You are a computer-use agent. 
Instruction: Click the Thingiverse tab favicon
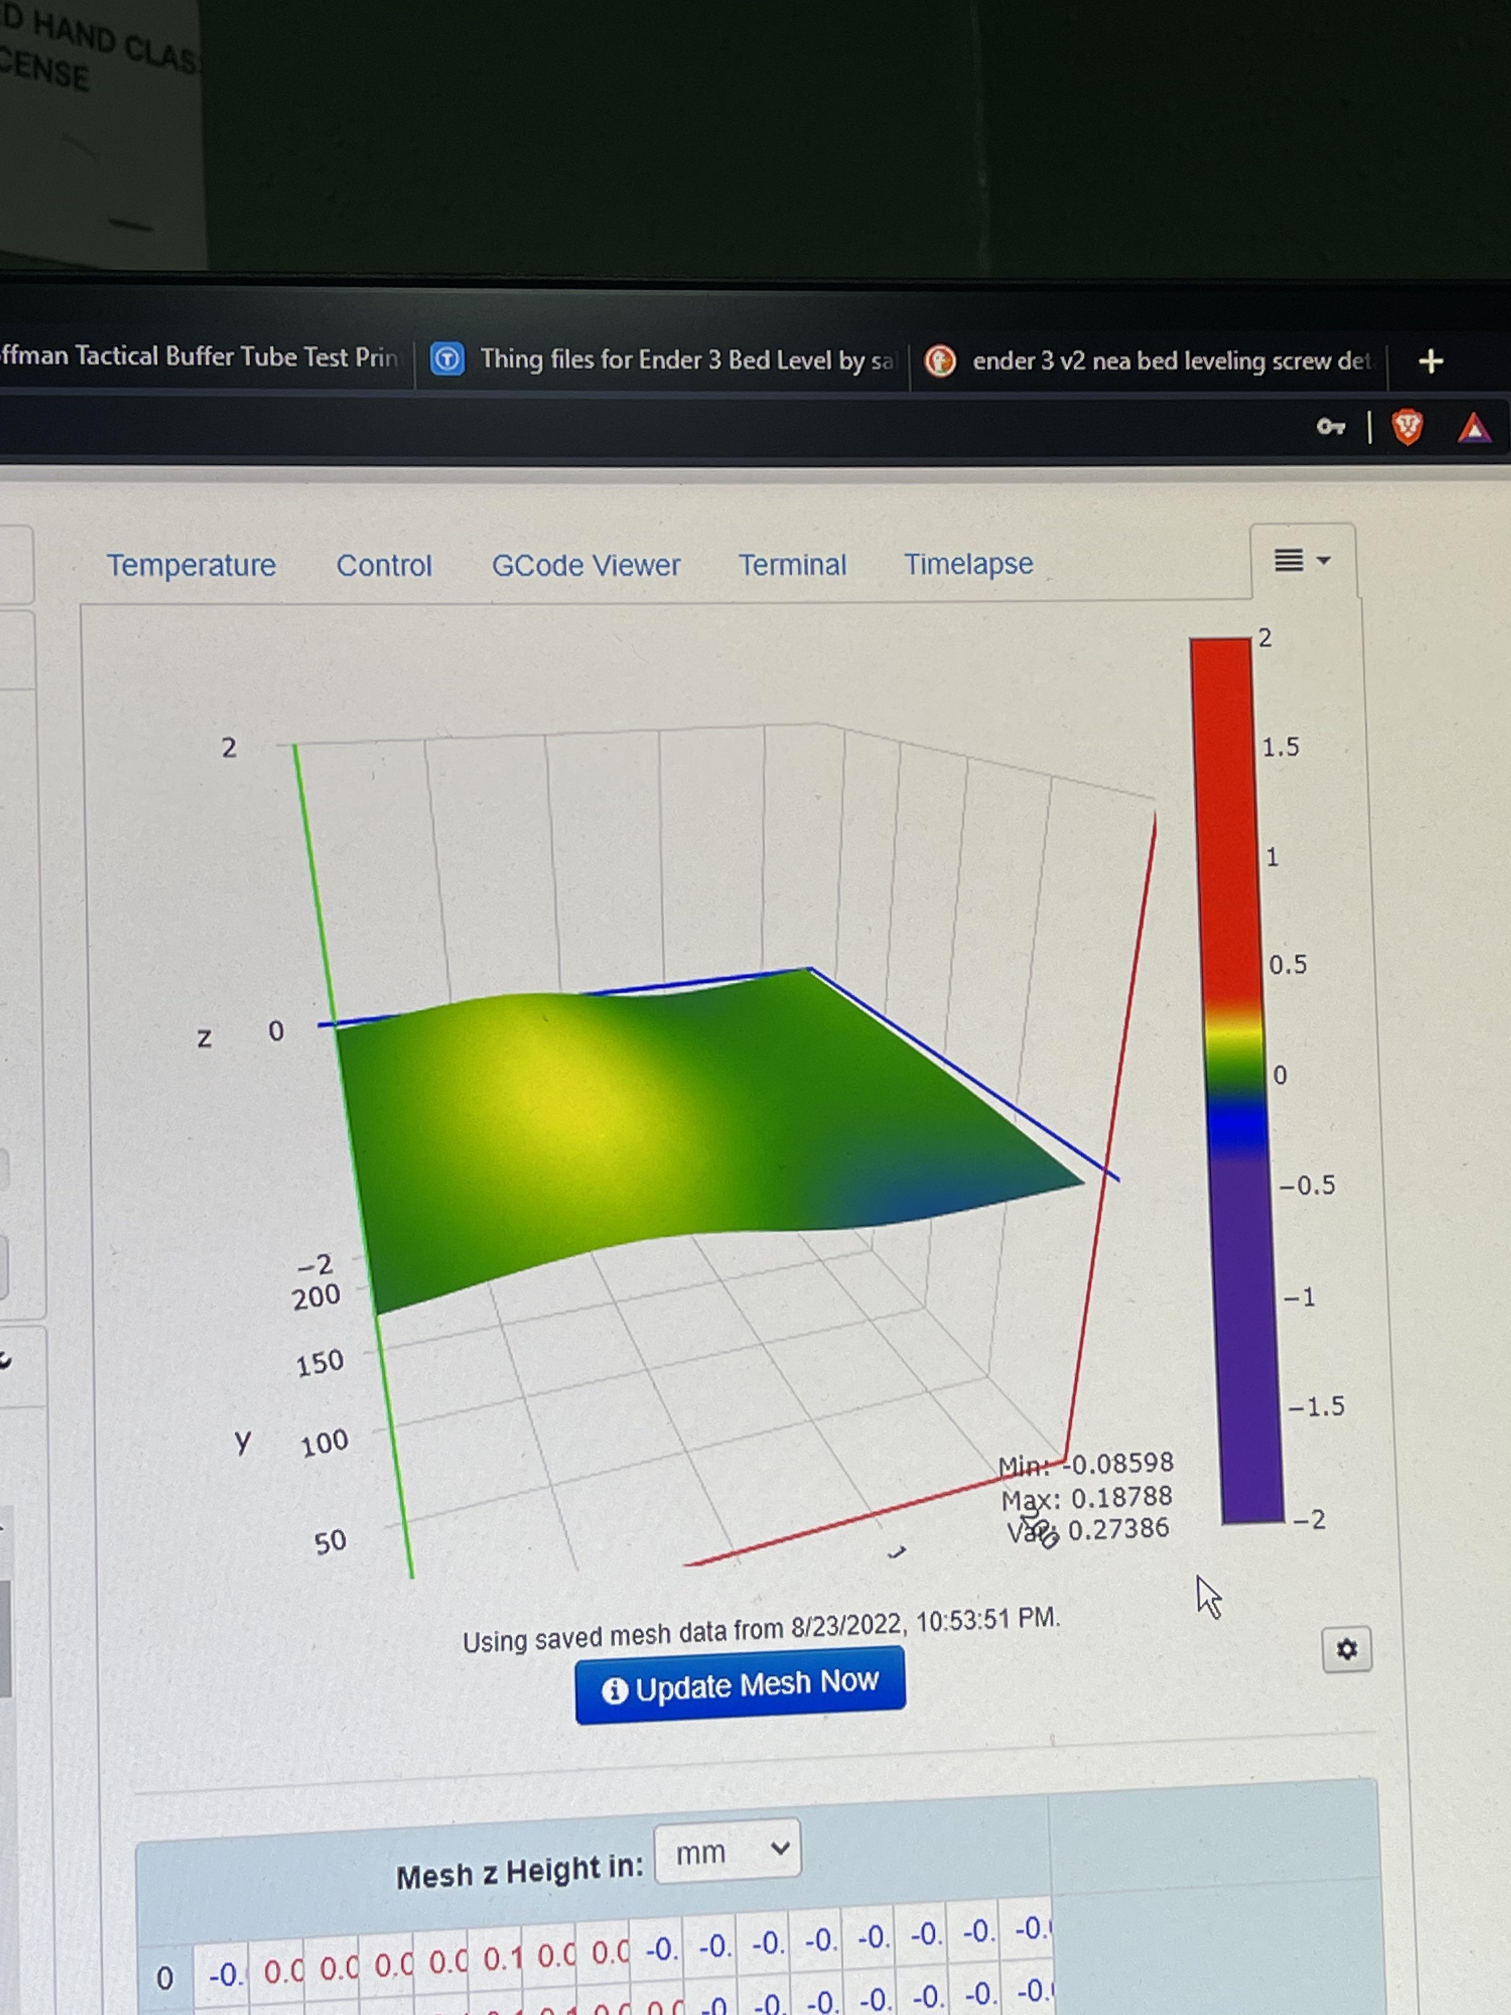point(447,359)
